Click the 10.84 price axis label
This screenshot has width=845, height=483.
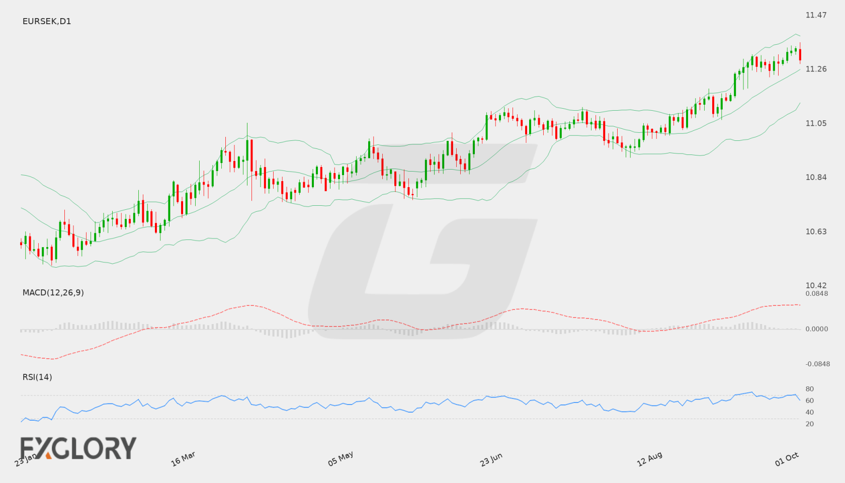point(816,177)
